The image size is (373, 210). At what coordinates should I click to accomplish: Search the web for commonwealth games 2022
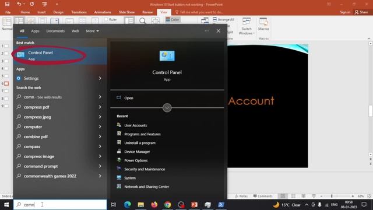(x=50, y=176)
